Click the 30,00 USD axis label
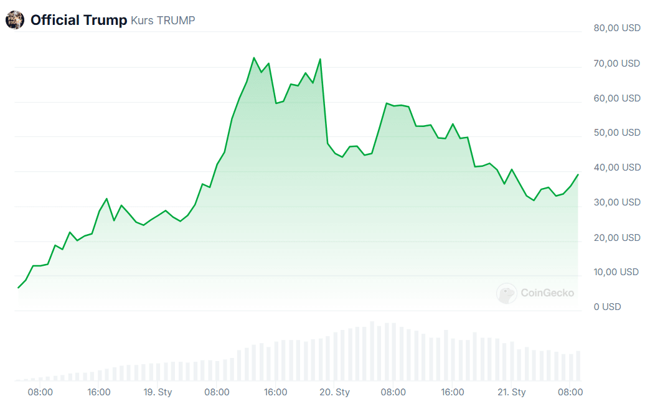 (x=616, y=202)
